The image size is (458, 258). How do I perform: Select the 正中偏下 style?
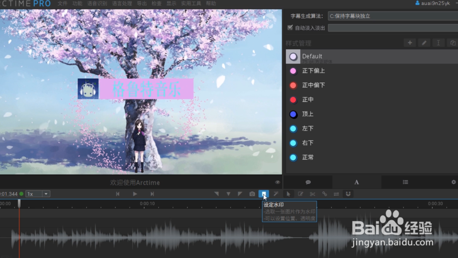(313, 85)
